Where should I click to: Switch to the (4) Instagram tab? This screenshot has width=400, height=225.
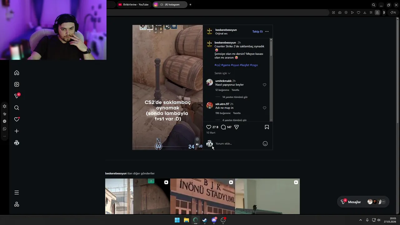pyautogui.click(x=170, y=5)
